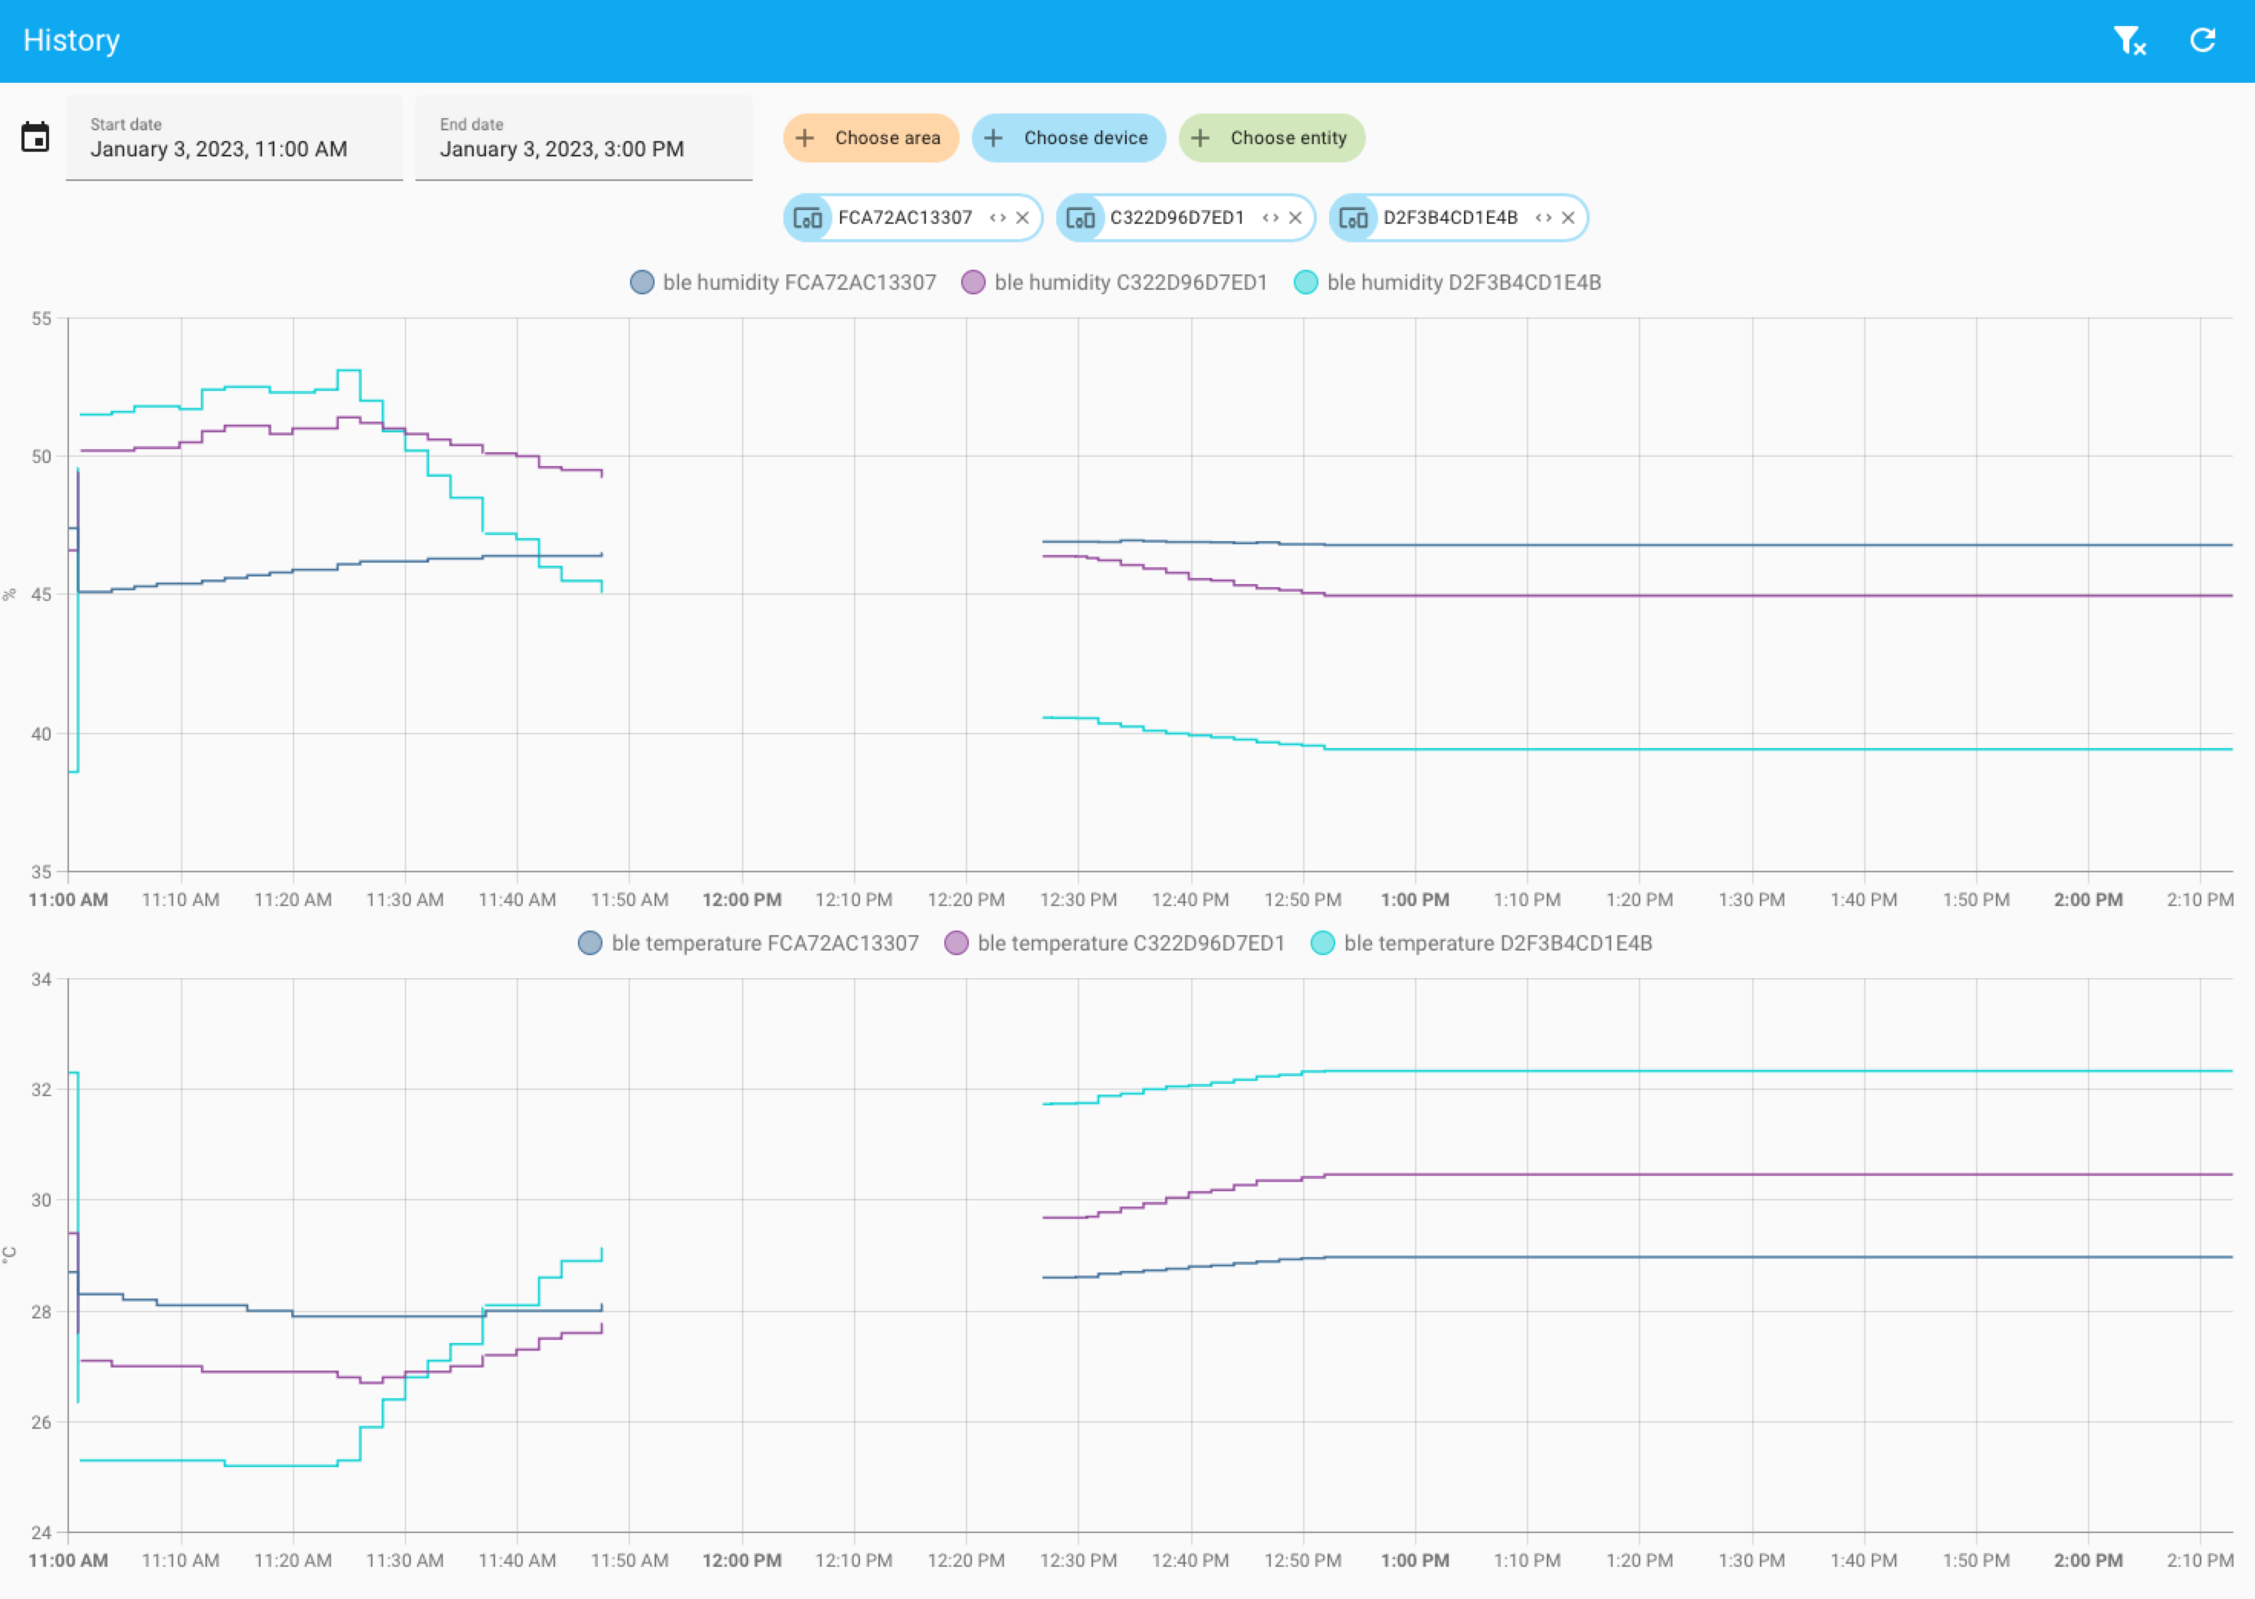
Task: Open the Choose device selector
Action: point(1069,138)
